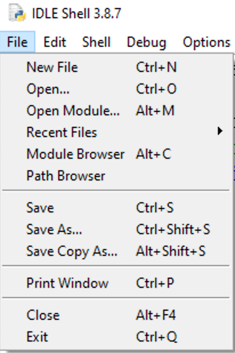Choose New File from the File menu

coord(116,67)
